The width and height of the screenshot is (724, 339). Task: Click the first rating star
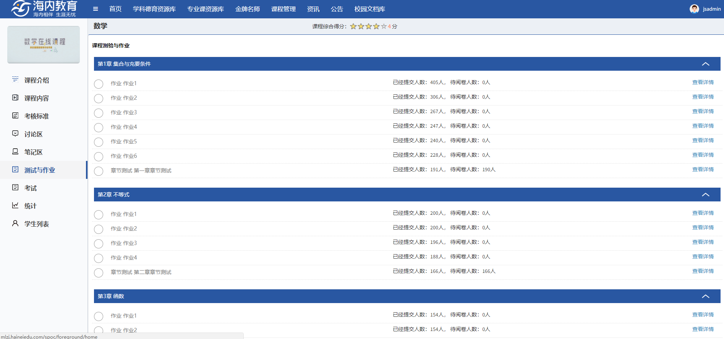353,26
